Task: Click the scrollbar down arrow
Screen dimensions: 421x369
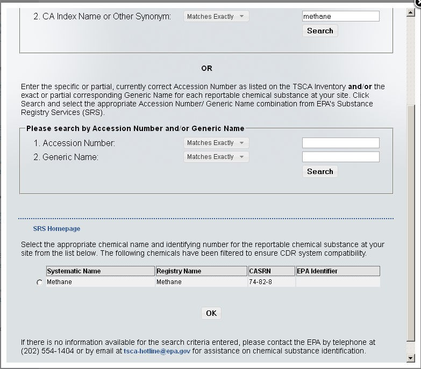Action: click(411, 358)
